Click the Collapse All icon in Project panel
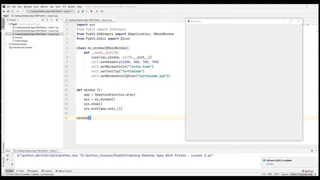This screenshot has width=320, height=180. [51, 20]
